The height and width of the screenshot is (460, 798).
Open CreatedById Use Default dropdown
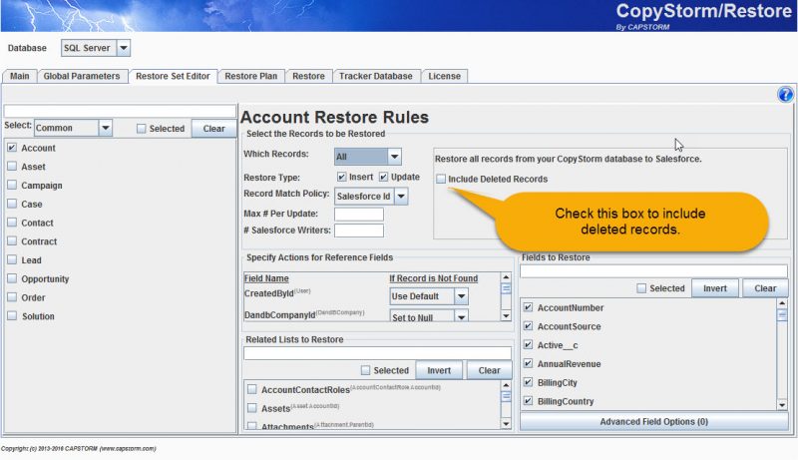[x=429, y=296]
